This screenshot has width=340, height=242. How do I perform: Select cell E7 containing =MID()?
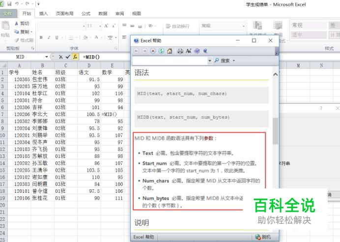(112, 114)
